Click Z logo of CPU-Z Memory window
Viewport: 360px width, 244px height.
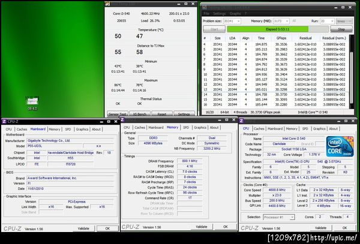point(122,120)
